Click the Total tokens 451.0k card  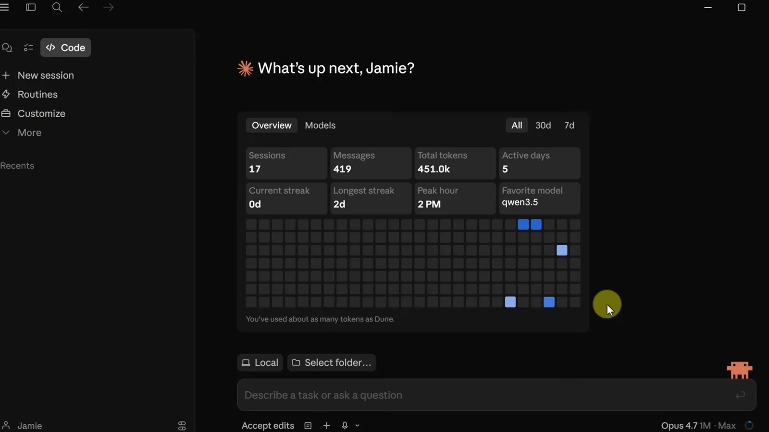click(455, 163)
